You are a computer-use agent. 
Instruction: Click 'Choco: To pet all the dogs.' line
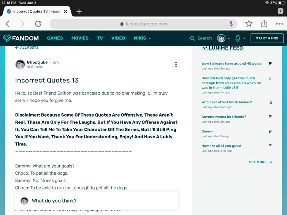pos(41,173)
